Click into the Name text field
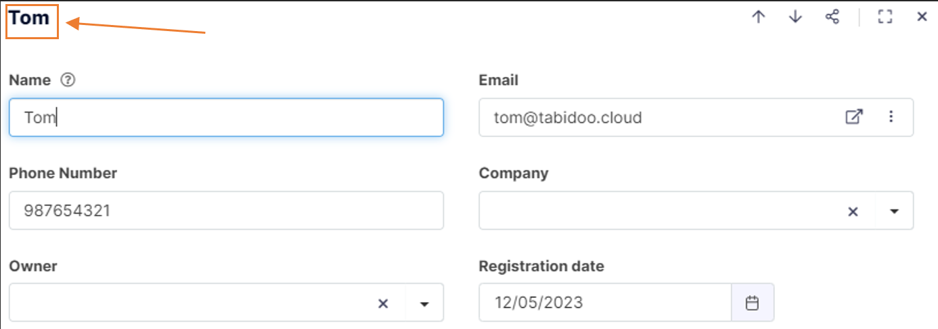The height and width of the screenshot is (329, 938). coord(226,118)
